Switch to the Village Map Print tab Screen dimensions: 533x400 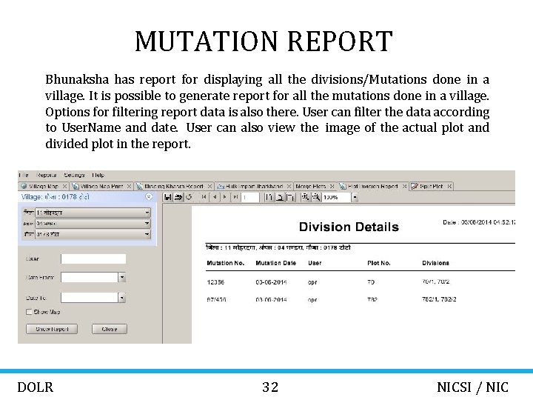tap(101, 187)
